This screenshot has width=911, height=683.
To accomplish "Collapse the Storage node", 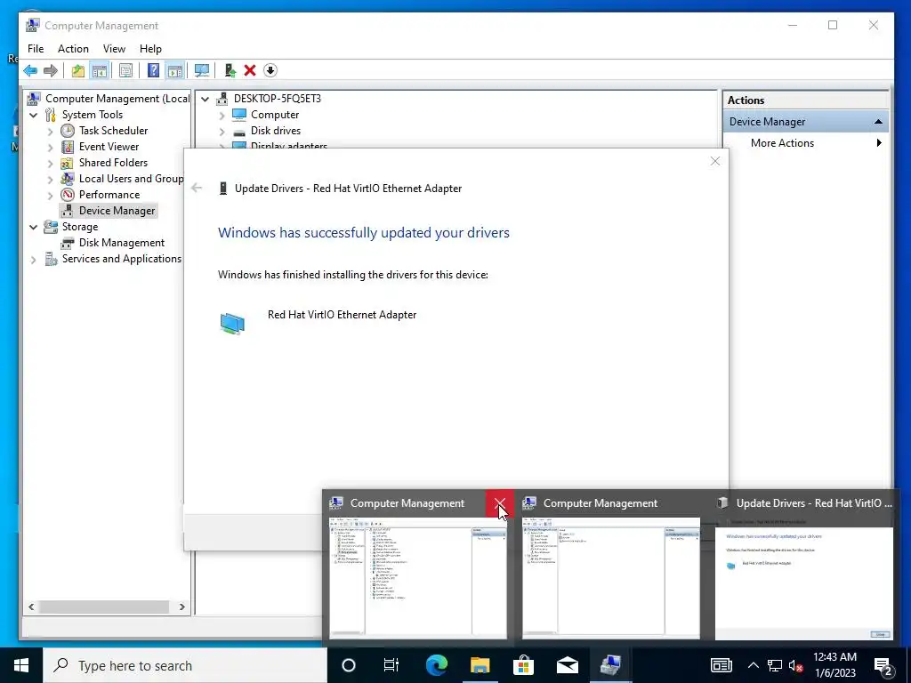I will [33, 227].
